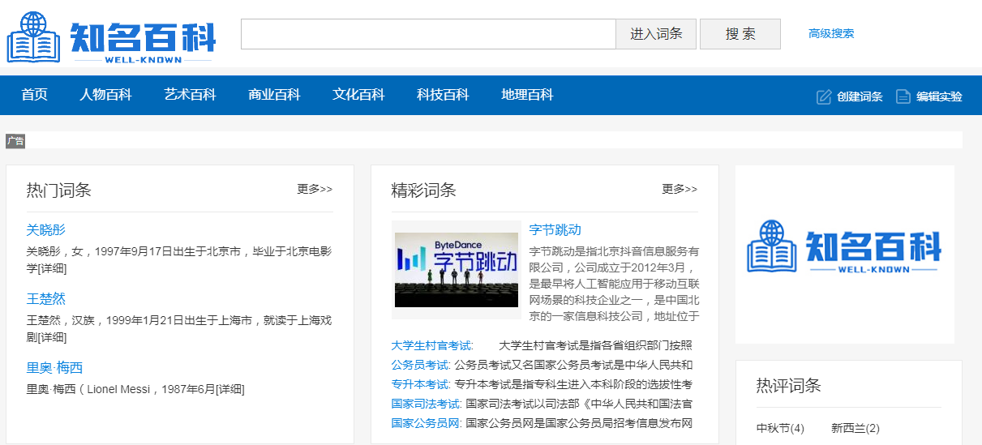Open the ByteDance 字节跳动 thumbnail image
This screenshot has height=445, width=982.
click(x=456, y=269)
